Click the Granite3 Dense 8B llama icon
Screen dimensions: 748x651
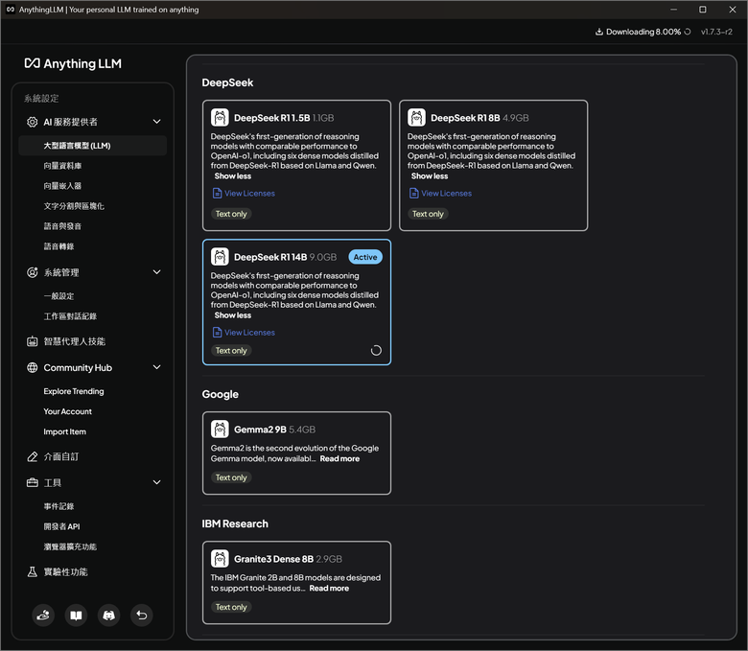tap(220, 559)
